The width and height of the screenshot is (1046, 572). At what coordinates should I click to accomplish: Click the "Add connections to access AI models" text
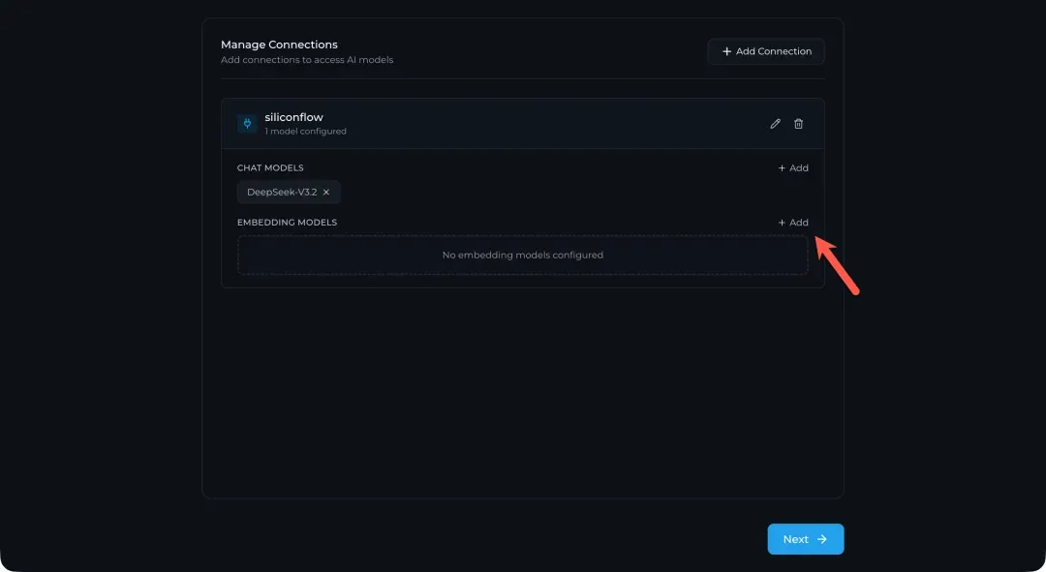point(307,60)
